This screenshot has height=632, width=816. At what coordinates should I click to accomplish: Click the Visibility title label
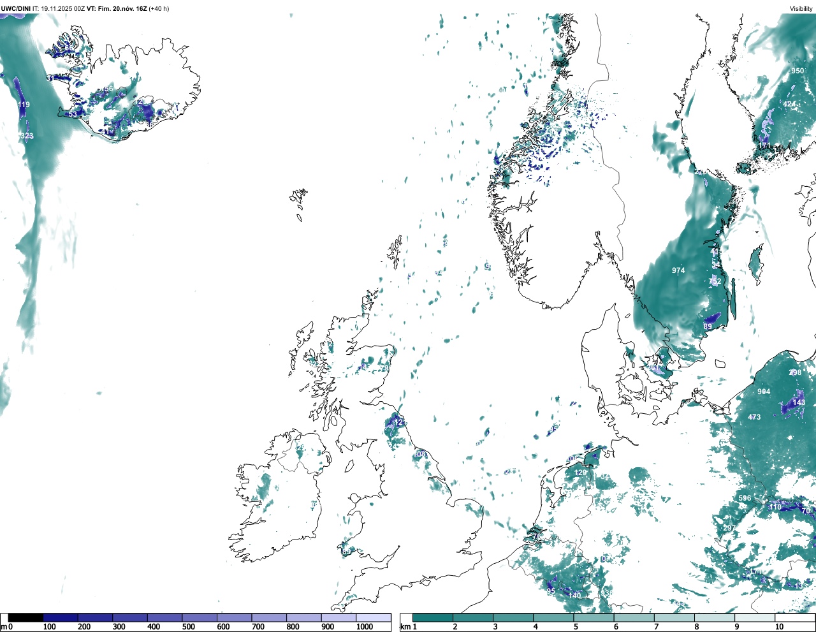(x=801, y=9)
